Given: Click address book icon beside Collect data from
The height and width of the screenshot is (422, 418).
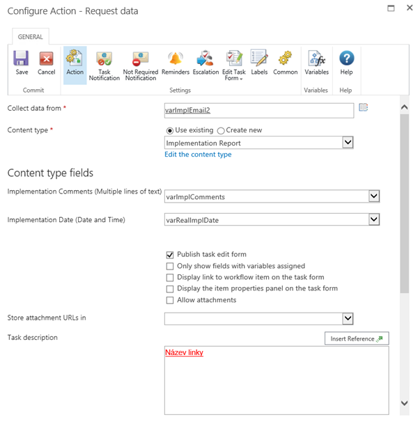Looking at the screenshot, I should point(364,107).
